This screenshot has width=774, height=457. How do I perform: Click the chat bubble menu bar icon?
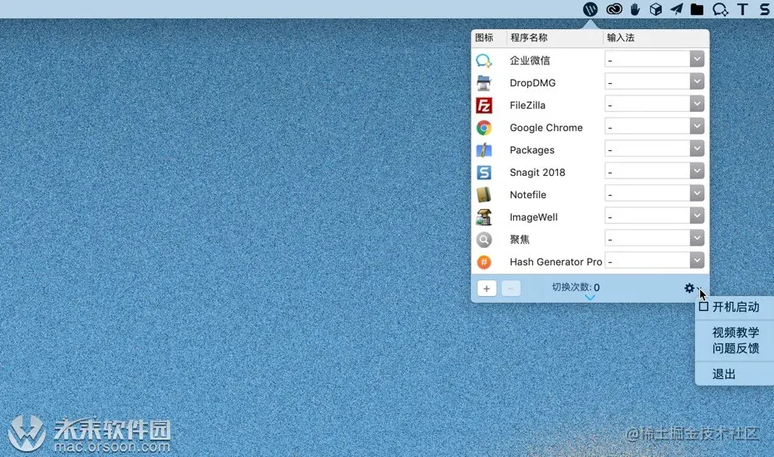coord(720,9)
